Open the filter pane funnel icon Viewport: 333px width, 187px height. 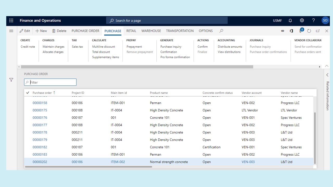click(11, 80)
